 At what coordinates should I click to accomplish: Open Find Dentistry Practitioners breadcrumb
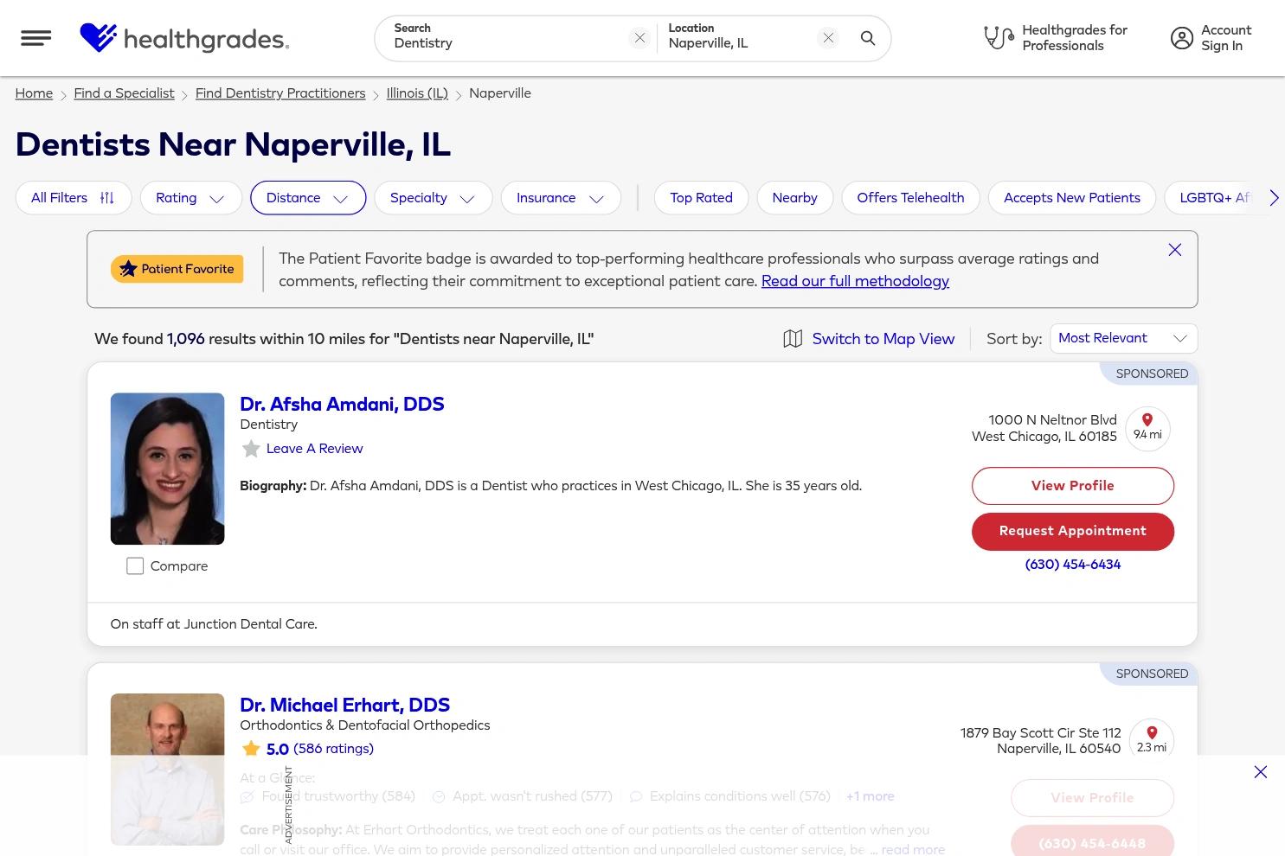(x=280, y=93)
